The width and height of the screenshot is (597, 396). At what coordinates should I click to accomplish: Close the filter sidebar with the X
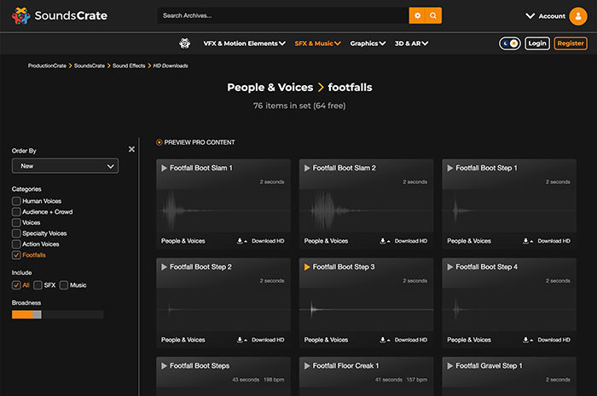pyautogui.click(x=131, y=149)
